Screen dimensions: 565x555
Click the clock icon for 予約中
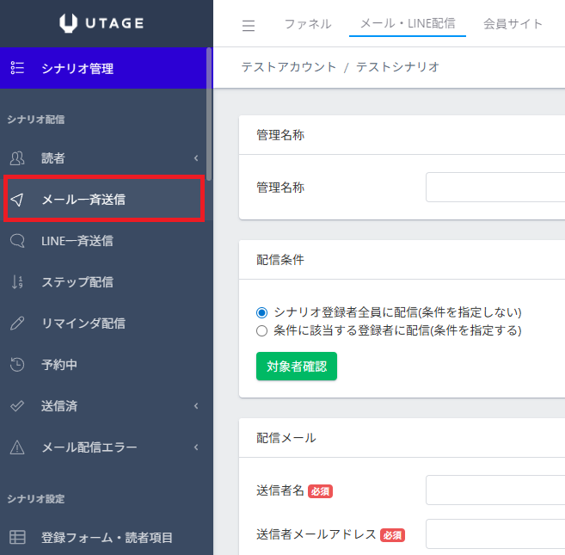click(17, 365)
